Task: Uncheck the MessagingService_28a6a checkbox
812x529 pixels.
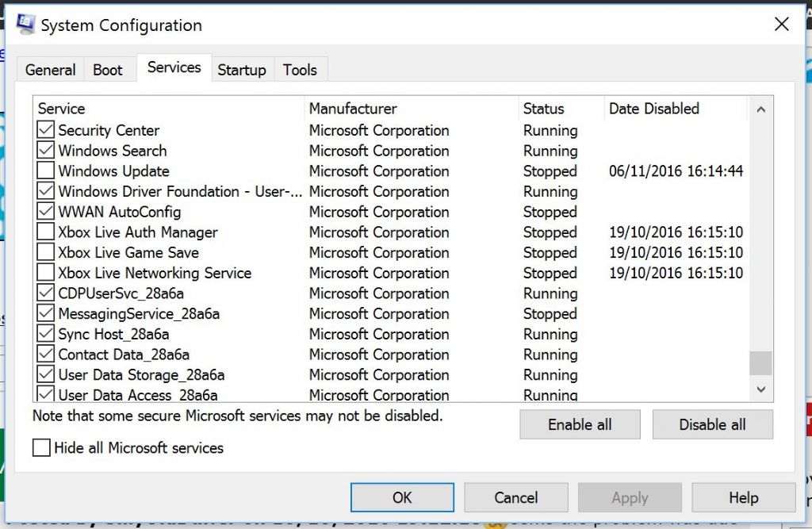Action: (45, 313)
